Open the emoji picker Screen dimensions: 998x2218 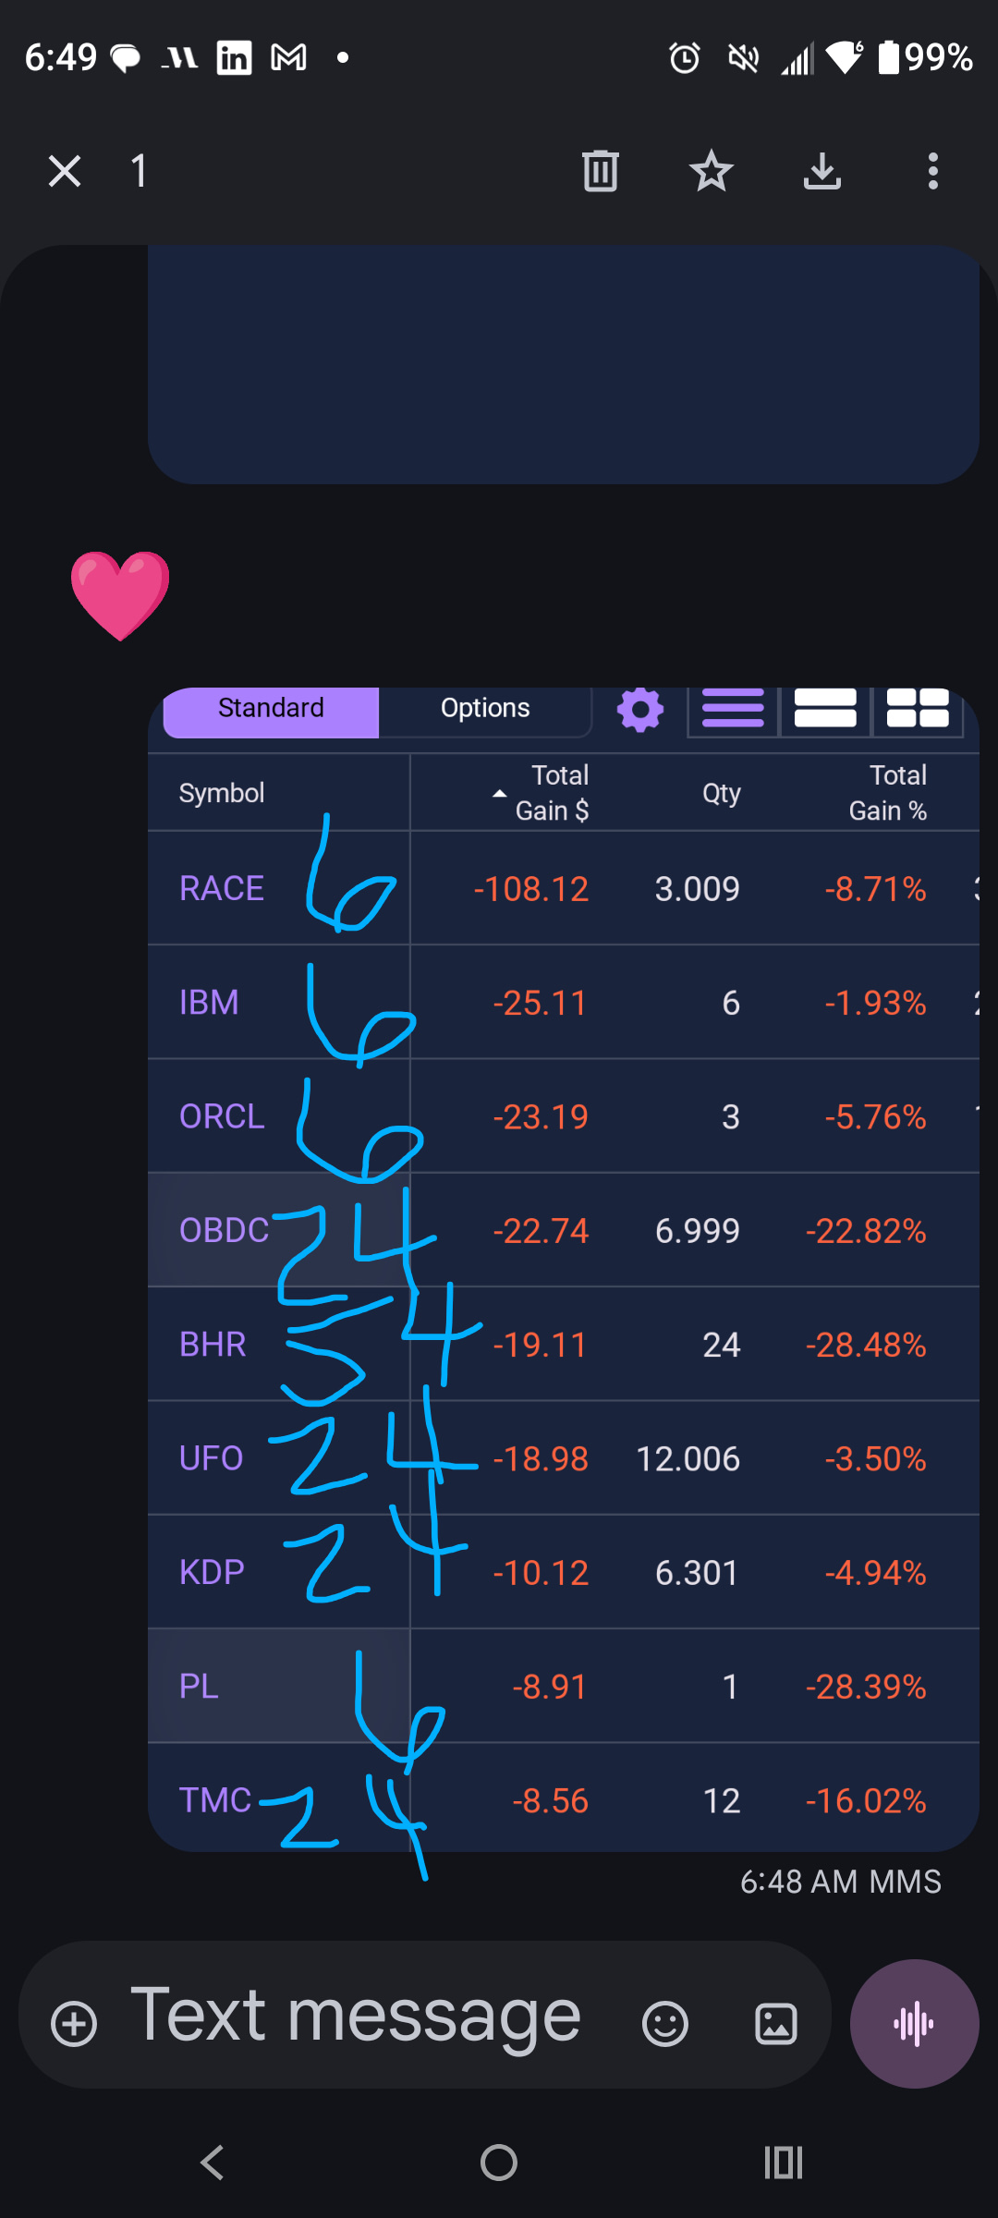[x=665, y=2024]
